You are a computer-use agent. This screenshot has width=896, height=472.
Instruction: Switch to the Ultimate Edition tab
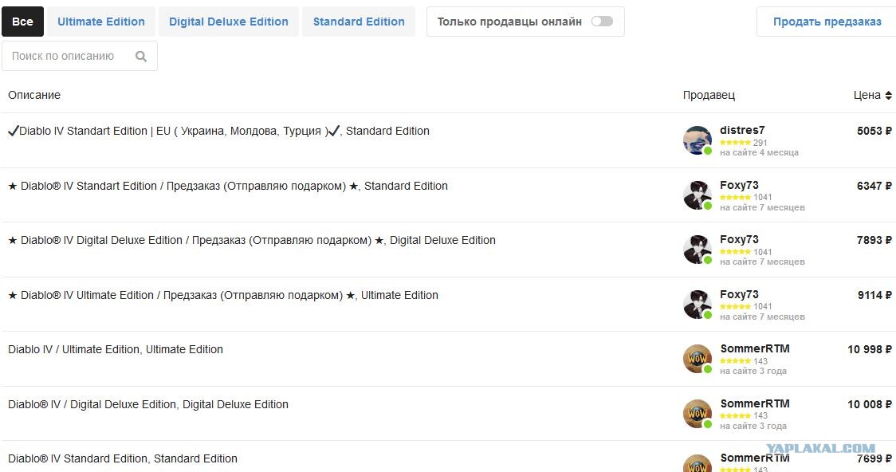101,22
